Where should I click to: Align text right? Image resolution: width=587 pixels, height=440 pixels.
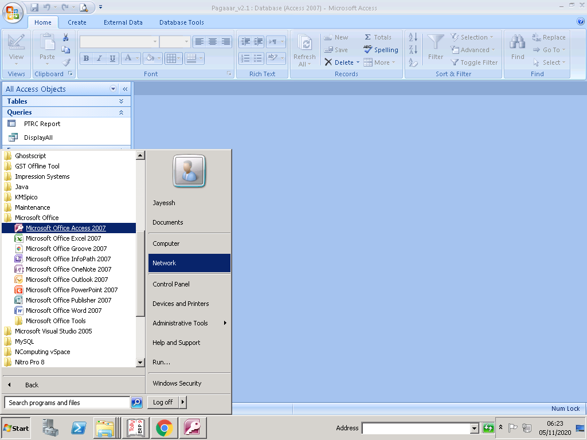[225, 41]
